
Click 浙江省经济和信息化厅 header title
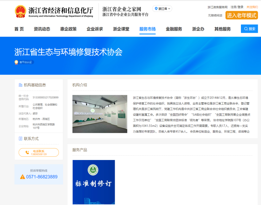click(61, 10)
